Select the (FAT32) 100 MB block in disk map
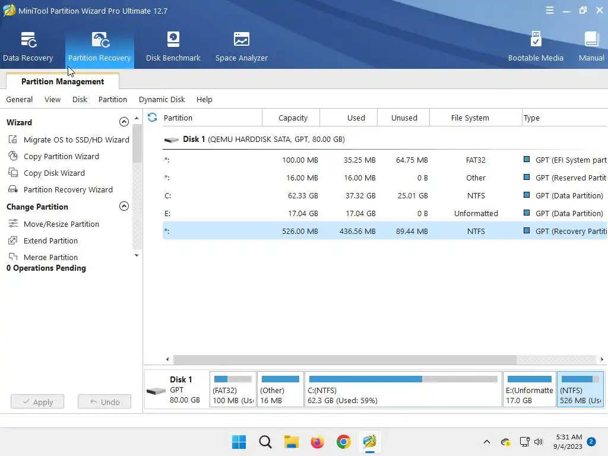 (233, 389)
